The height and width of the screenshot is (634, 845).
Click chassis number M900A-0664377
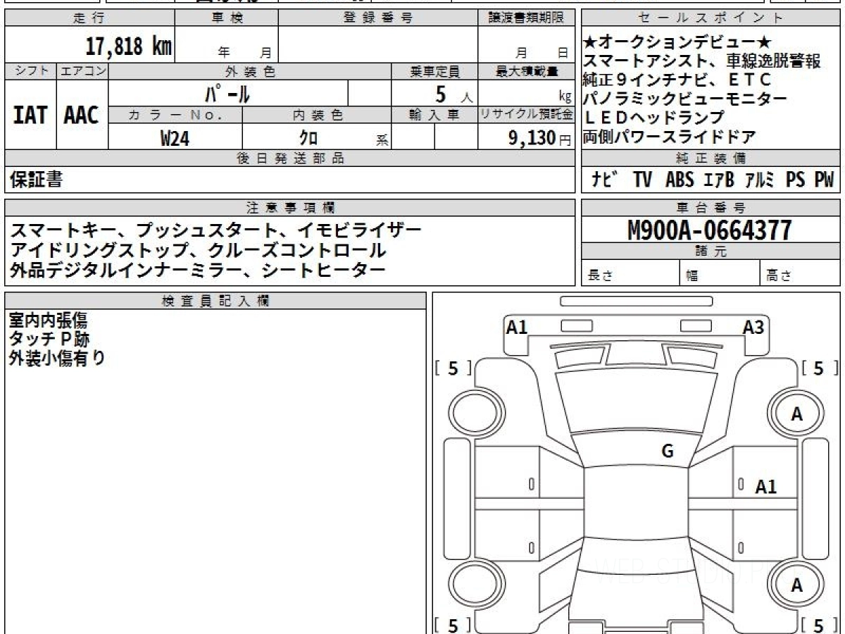[x=710, y=230]
